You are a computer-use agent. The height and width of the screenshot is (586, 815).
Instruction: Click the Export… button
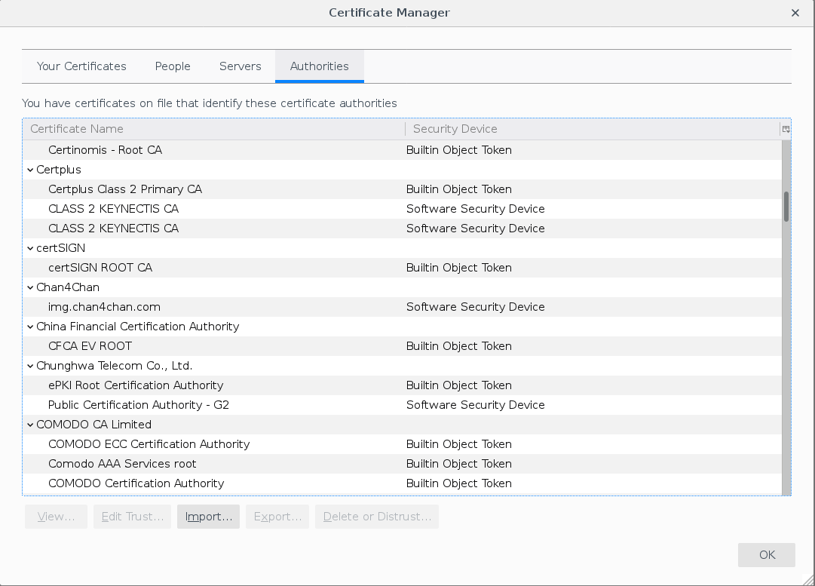point(277,517)
